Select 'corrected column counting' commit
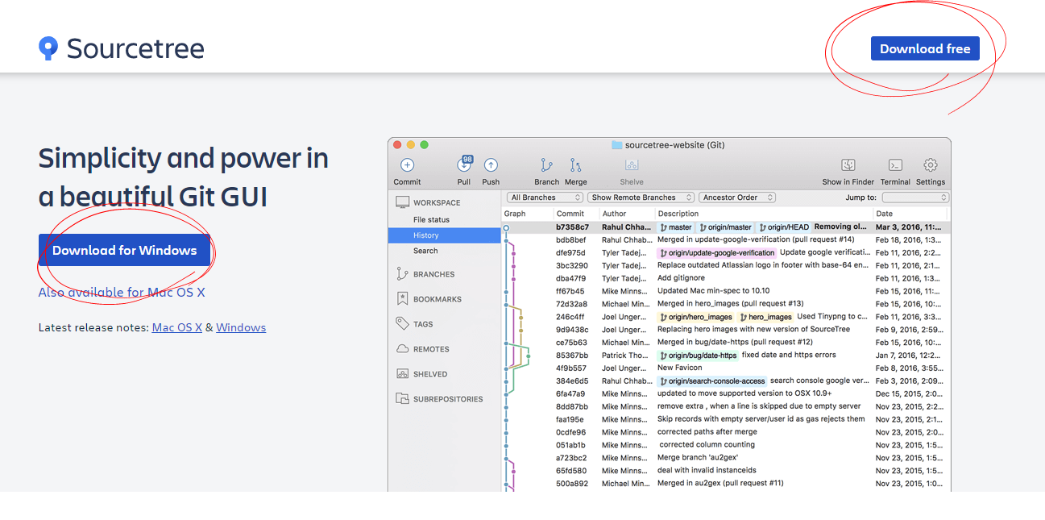 pyautogui.click(x=726, y=445)
